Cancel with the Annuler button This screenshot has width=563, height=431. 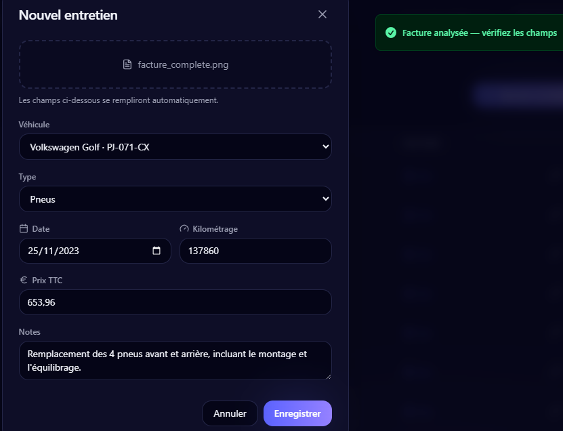pyautogui.click(x=230, y=413)
